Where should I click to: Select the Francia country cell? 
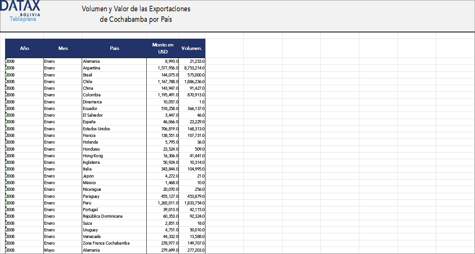click(114, 135)
